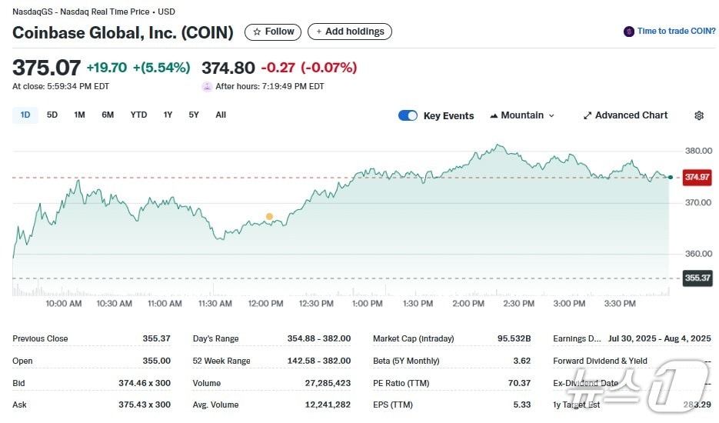Viewport: 719px width, 423px height.
Task: Select the 1D time range tab
Action: [25, 115]
